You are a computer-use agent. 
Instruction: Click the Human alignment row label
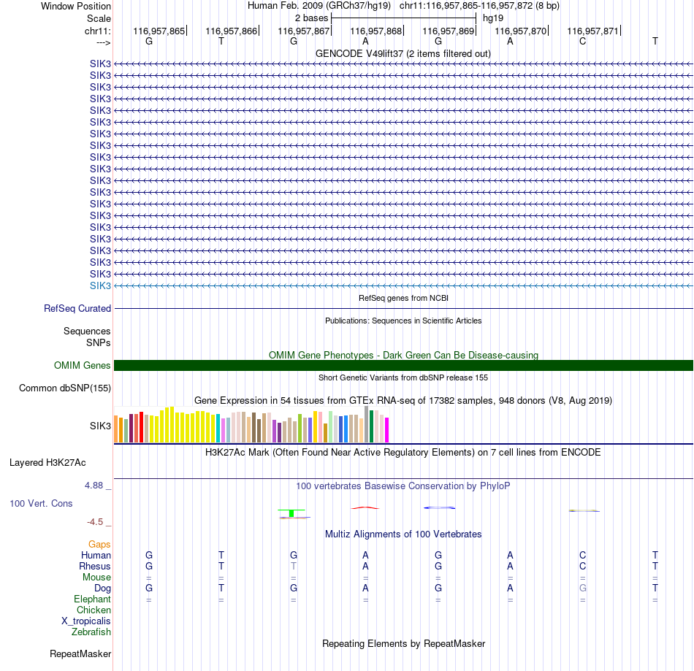[x=96, y=556]
